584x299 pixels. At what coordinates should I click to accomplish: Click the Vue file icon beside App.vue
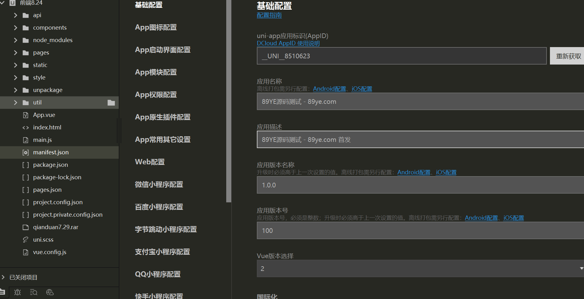26,115
